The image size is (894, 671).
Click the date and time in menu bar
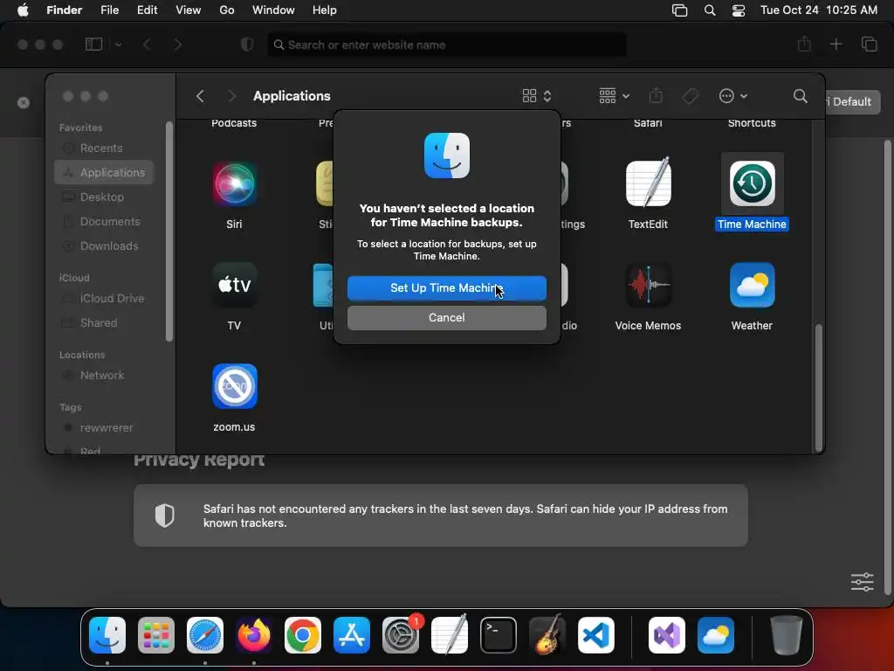point(819,10)
